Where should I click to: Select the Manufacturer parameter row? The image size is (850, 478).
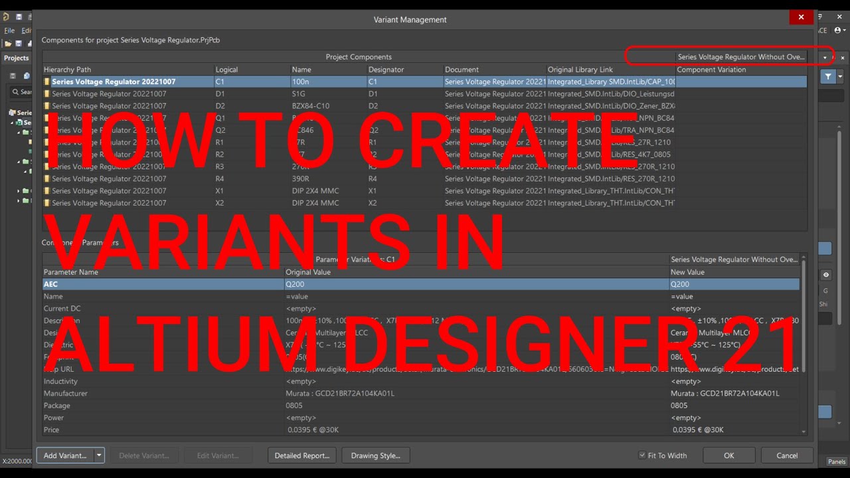421,393
